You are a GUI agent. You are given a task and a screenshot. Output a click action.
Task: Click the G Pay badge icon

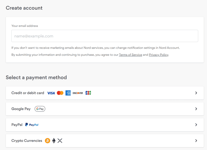click(40, 109)
